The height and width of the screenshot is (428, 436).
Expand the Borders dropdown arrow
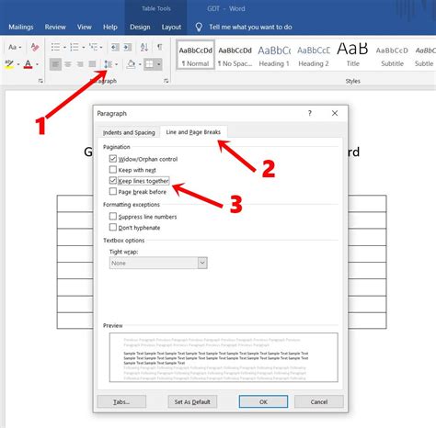coord(158,64)
